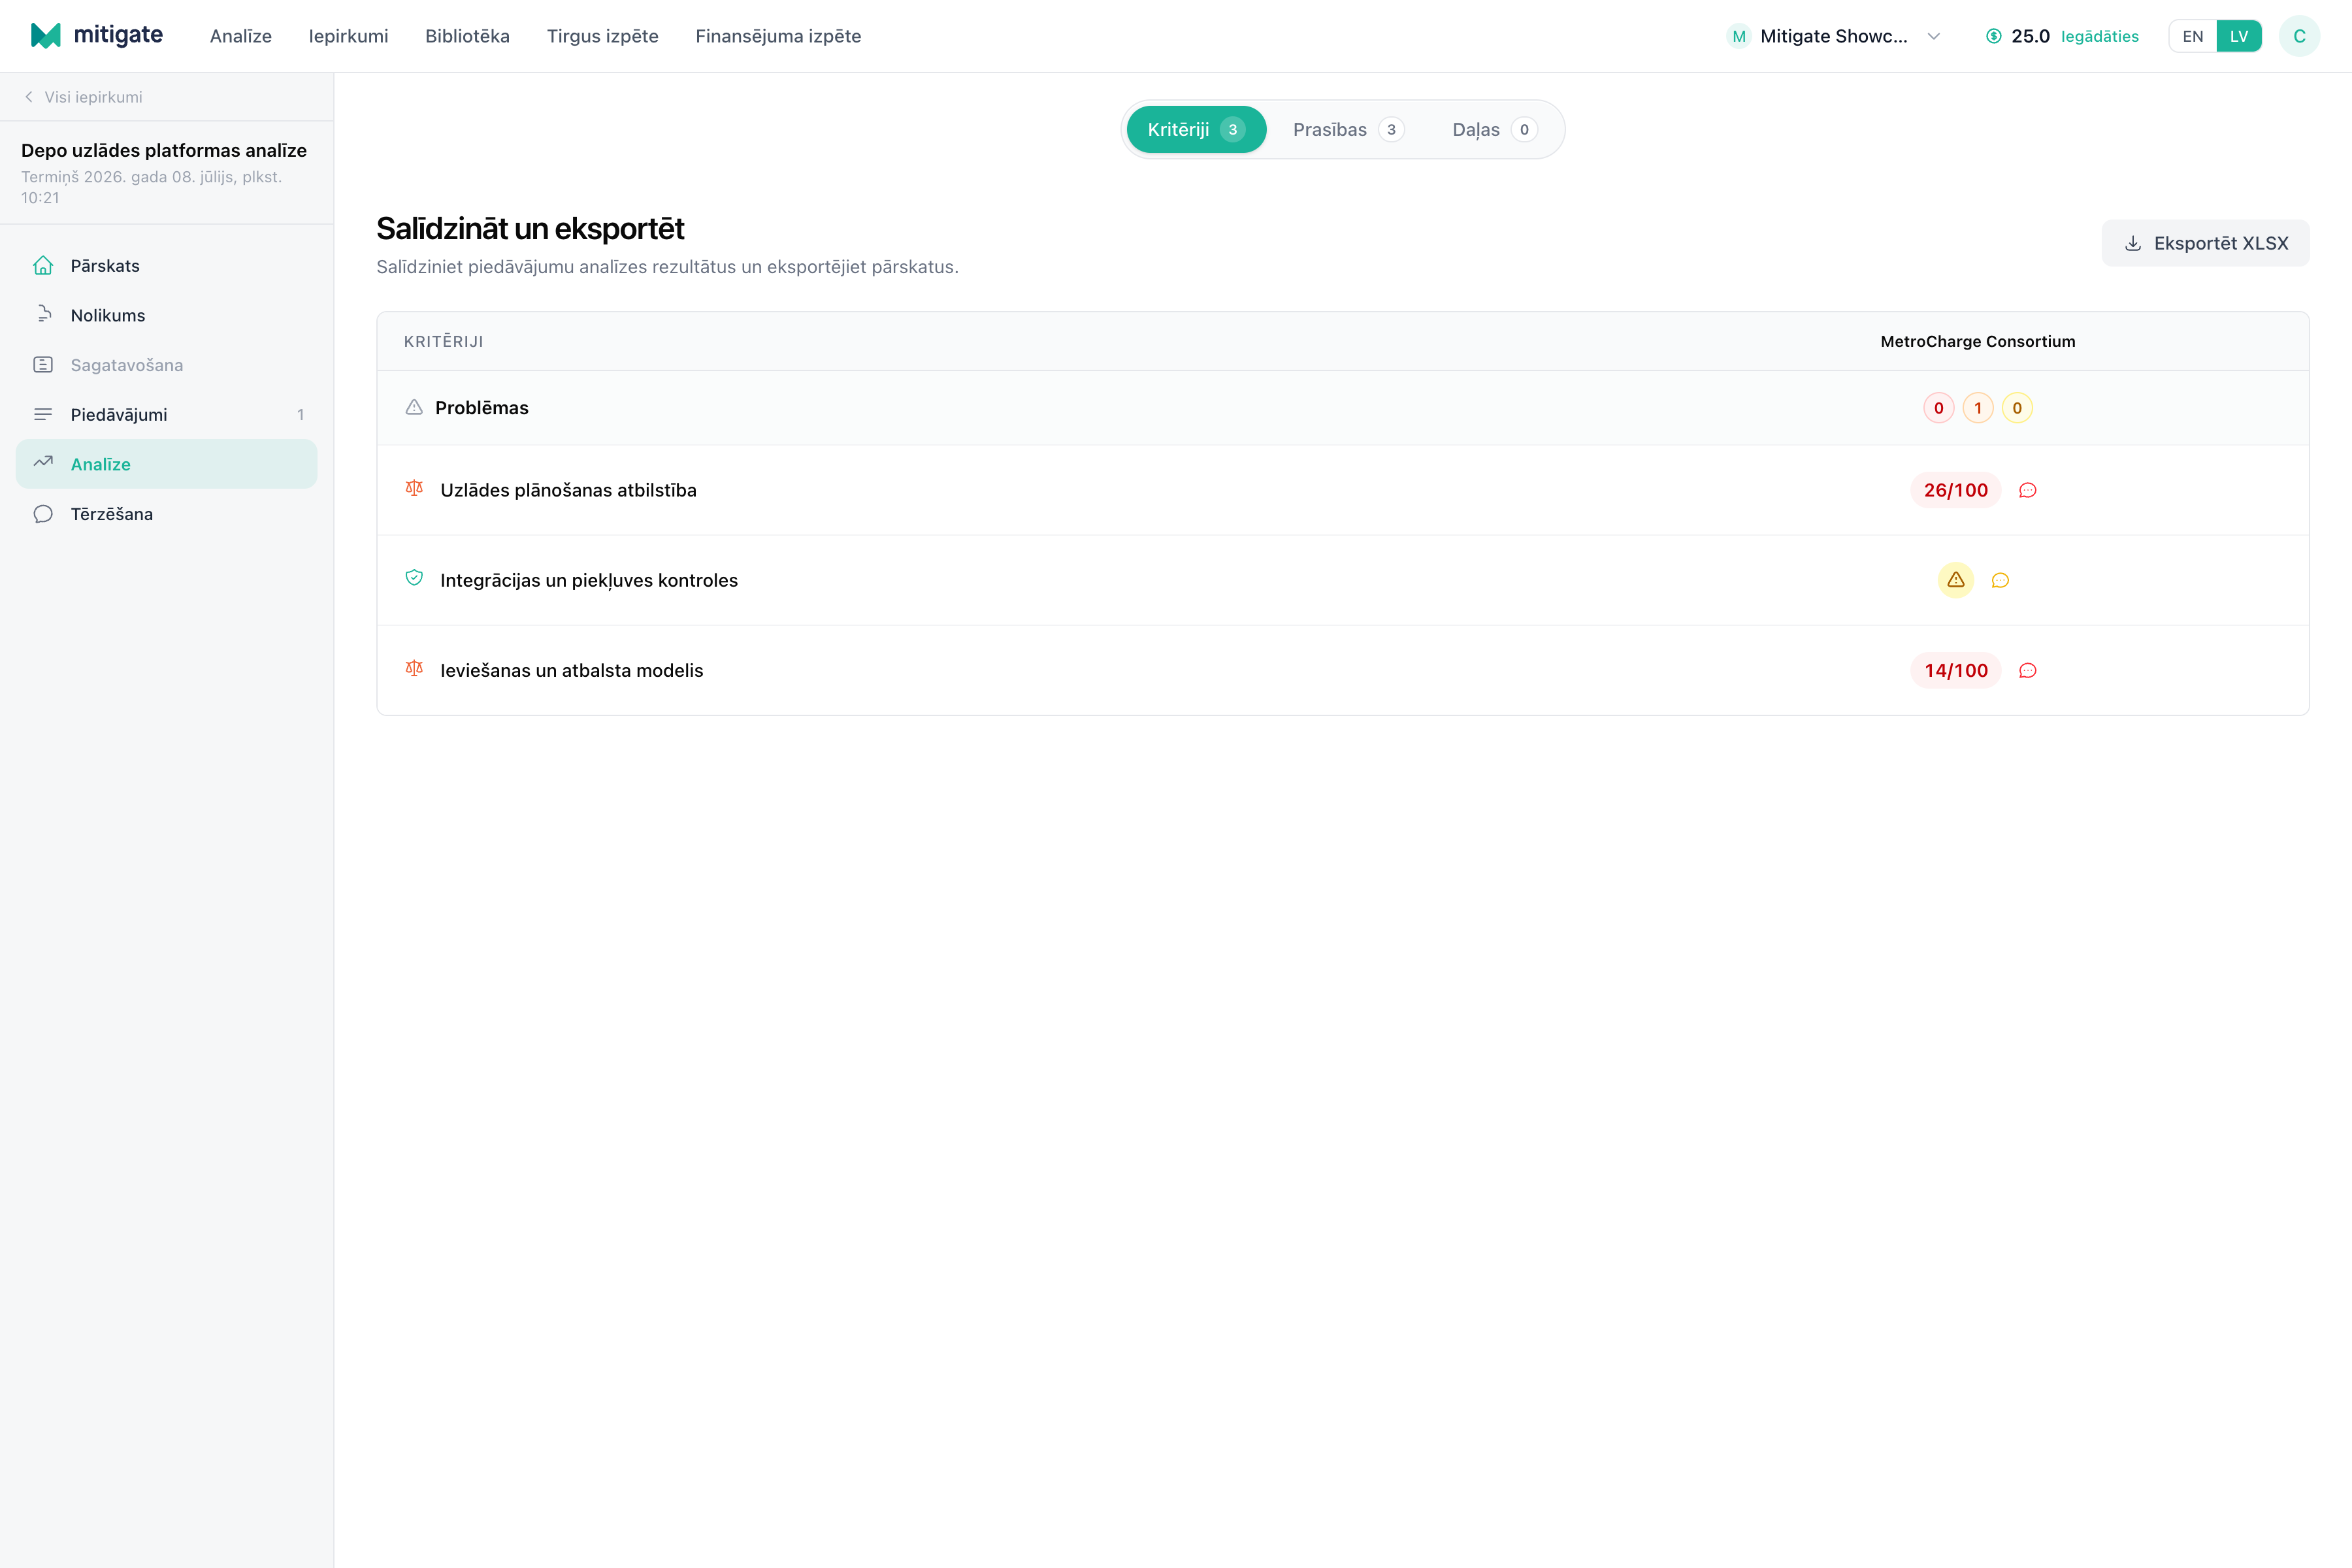Click the red 0 problems badge

tap(1938, 408)
